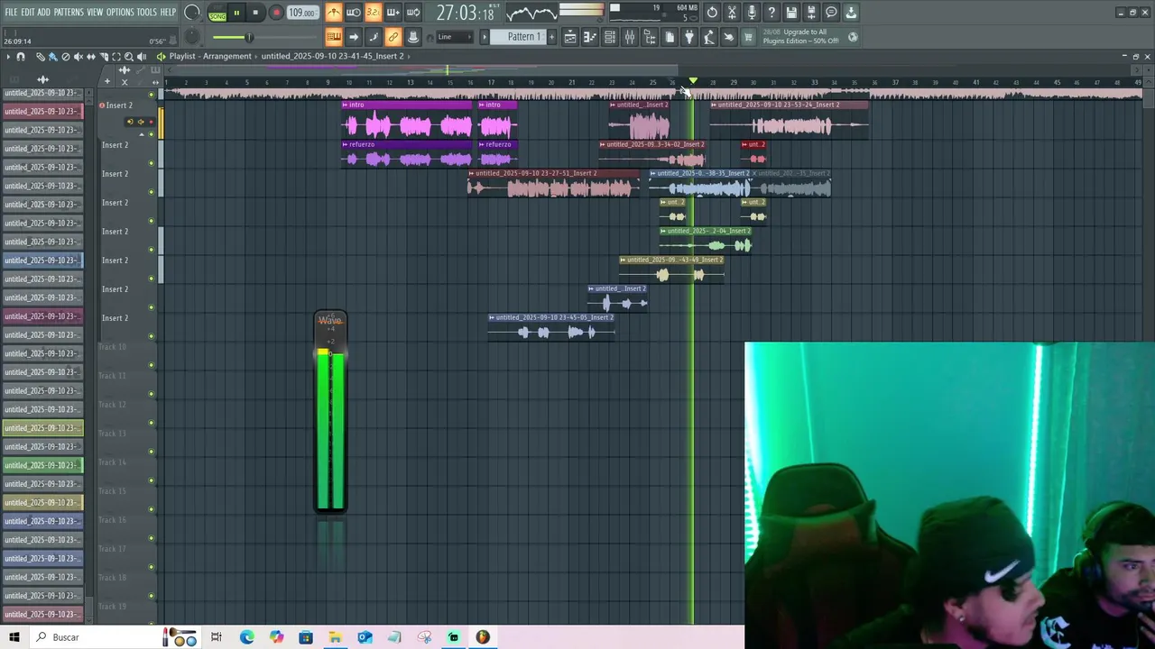
Task: Select the playlist Paint brush tool
Action: coord(52,56)
